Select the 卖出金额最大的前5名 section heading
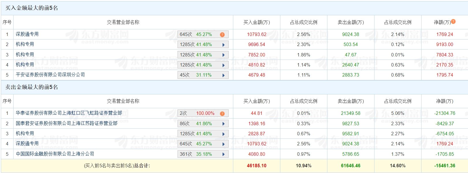Viewport: 468px width, 173px height. click(32, 87)
